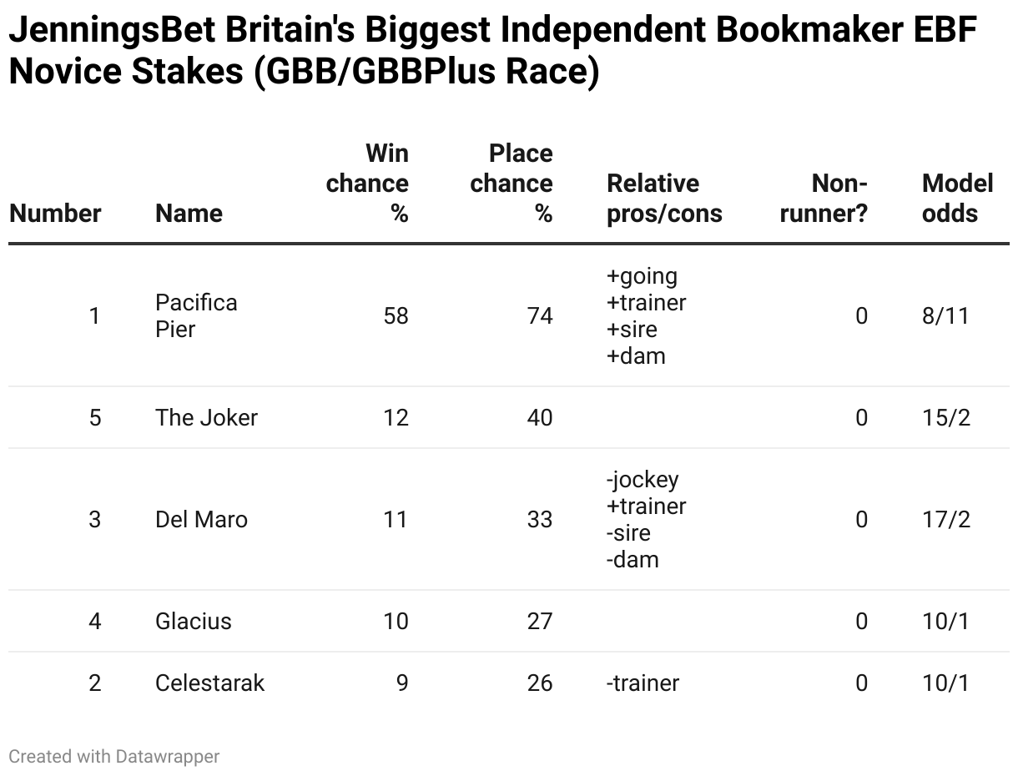Viewport: 1018px width, 776px height.
Task: Select the Del Maro name cell
Action: pos(201,519)
